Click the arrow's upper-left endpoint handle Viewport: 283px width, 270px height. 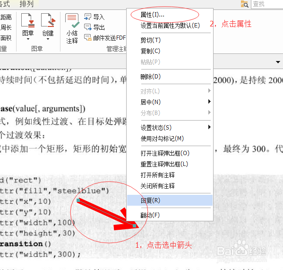(x=78, y=200)
